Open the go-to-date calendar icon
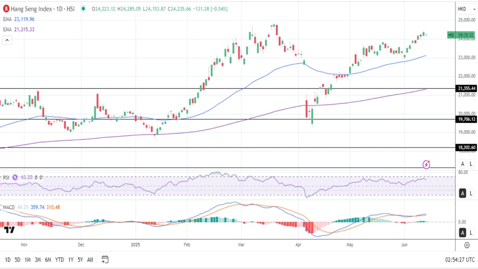 click(x=105, y=260)
